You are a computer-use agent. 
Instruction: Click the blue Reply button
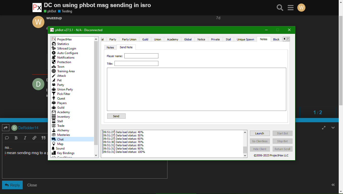(x=12, y=185)
